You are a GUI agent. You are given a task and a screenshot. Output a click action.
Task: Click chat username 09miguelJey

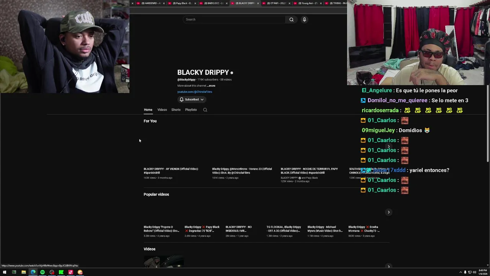378,130
